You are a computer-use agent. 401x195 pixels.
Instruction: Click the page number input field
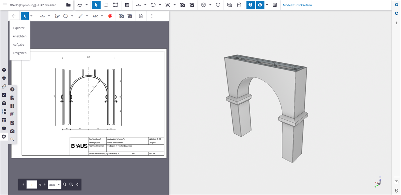click(32, 184)
